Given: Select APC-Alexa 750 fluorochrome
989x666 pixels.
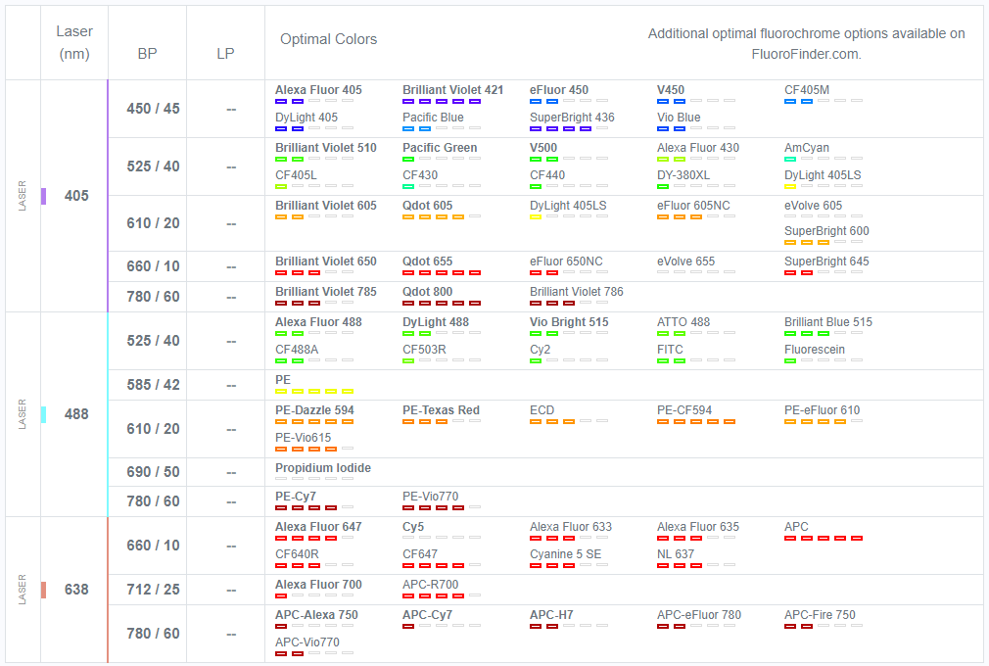Looking at the screenshot, I should pos(316,615).
